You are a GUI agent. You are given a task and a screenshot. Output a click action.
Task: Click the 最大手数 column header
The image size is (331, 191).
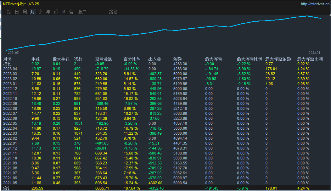click(x=61, y=59)
